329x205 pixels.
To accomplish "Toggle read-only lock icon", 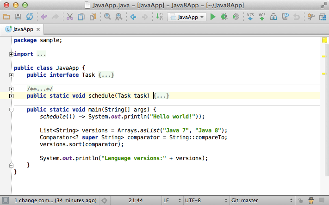I will click(x=300, y=200).
